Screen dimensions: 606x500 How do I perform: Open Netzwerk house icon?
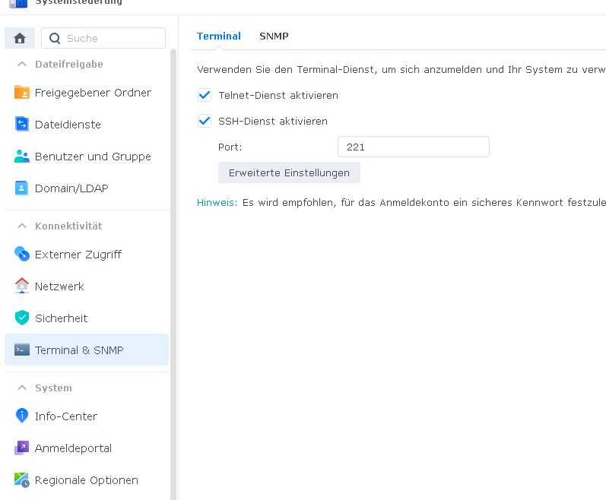21,286
